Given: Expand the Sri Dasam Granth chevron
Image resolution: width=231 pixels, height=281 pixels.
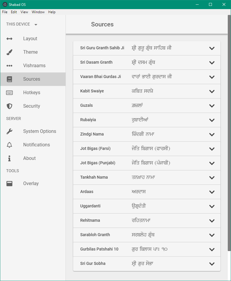Looking at the screenshot, I should [212, 62].
